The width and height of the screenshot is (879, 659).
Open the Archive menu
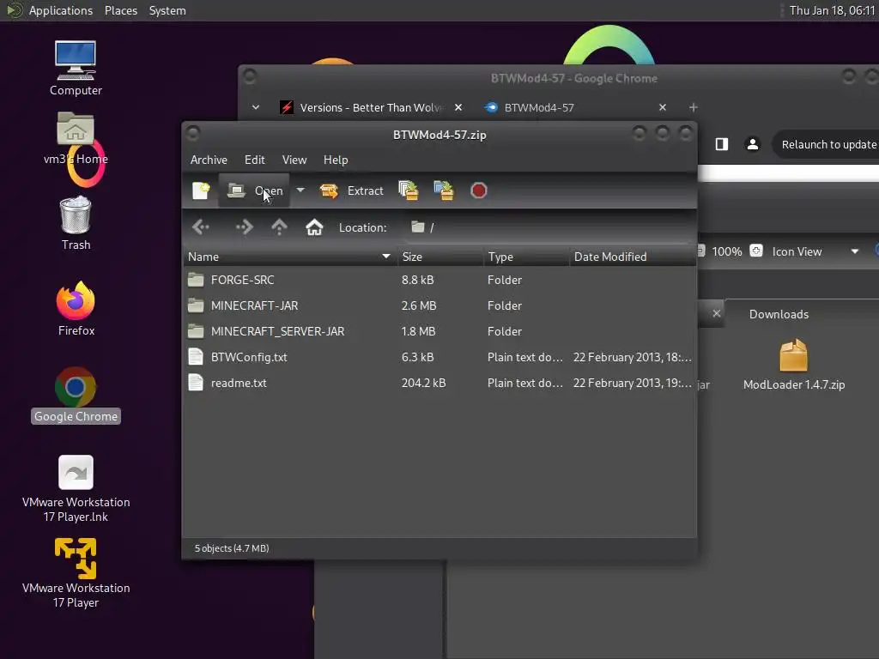209,160
